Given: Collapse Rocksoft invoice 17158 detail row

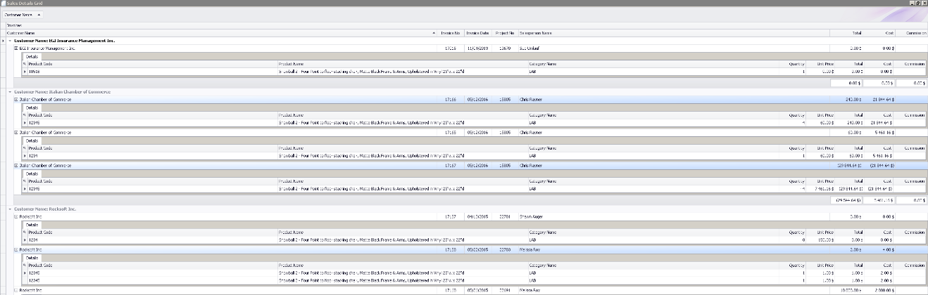Looking at the screenshot, I should (16, 249).
